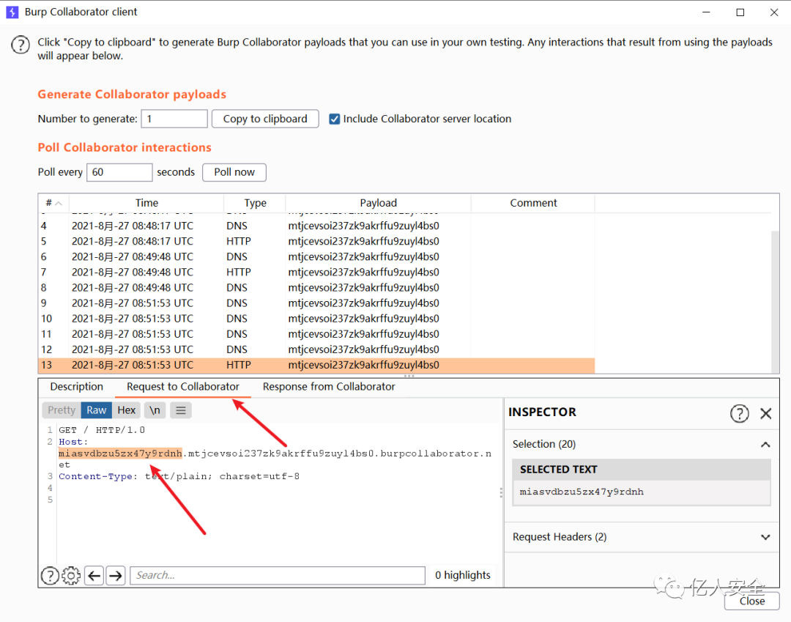
Task: Click the 0 highlights label
Action: (x=463, y=576)
